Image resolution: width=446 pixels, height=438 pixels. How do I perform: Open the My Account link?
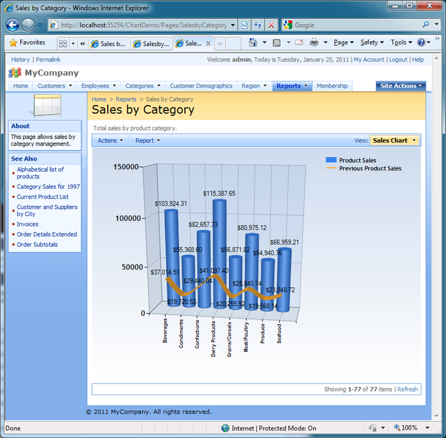(369, 59)
